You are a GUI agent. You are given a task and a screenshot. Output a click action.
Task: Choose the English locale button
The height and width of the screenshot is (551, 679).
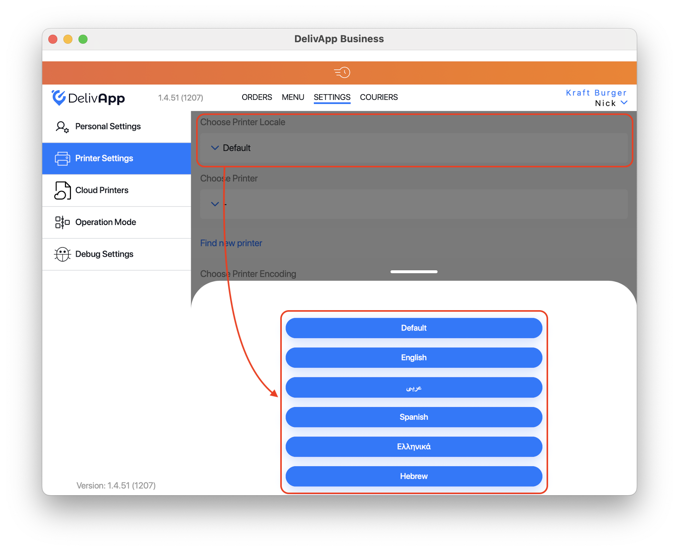(414, 358)
